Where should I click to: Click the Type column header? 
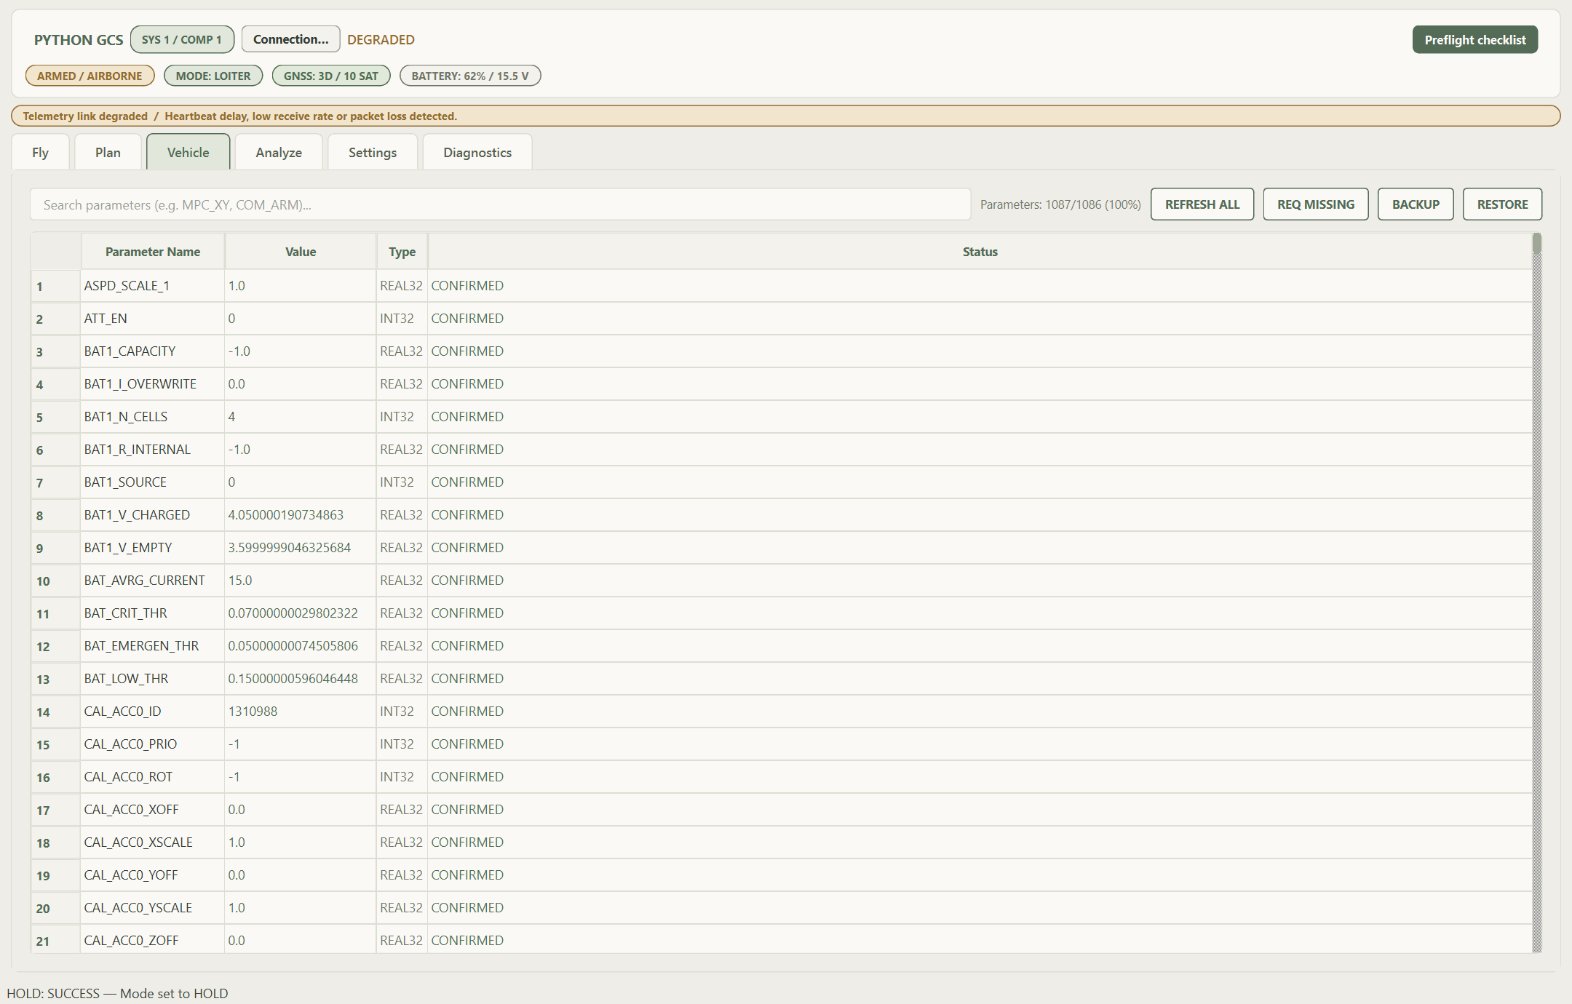(402, 252)
